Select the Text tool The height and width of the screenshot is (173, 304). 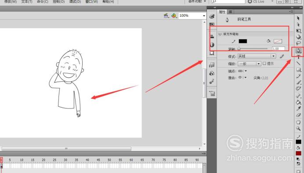click(298, 57)
